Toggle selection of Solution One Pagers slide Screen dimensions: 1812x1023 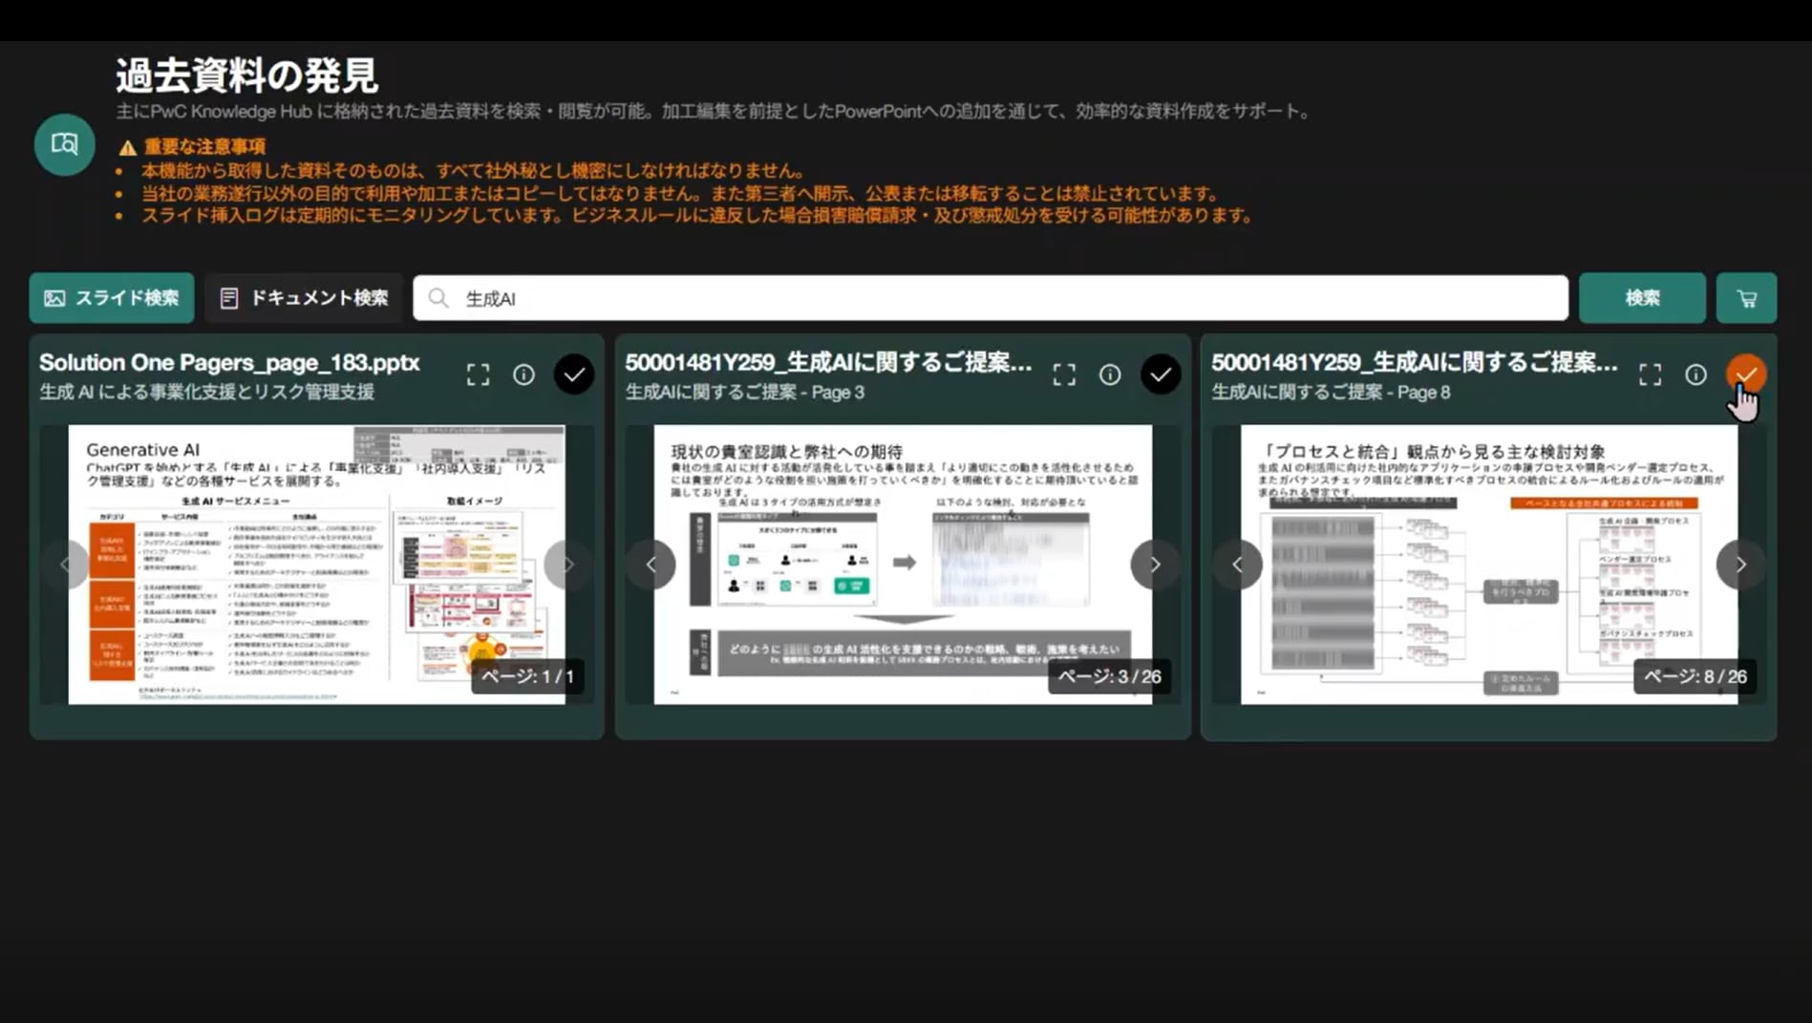coord(574,374)
